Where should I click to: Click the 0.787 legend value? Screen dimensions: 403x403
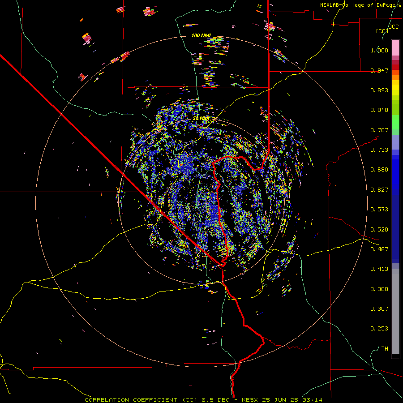pyautogui.click(x=379, y=130)
